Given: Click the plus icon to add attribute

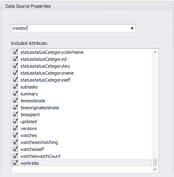Looking at the screenshot, I should [x=132, y=28].
